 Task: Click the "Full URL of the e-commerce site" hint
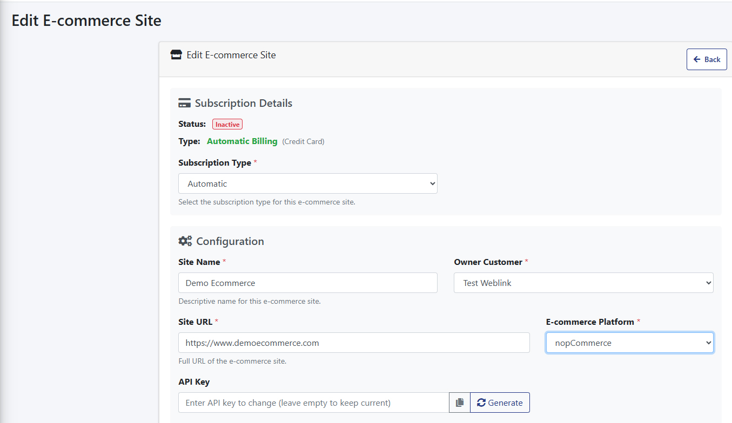coord(232,361)
